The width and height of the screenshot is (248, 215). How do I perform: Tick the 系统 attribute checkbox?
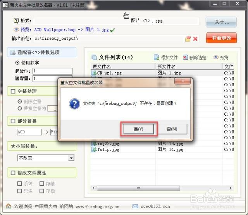point(20,184)
